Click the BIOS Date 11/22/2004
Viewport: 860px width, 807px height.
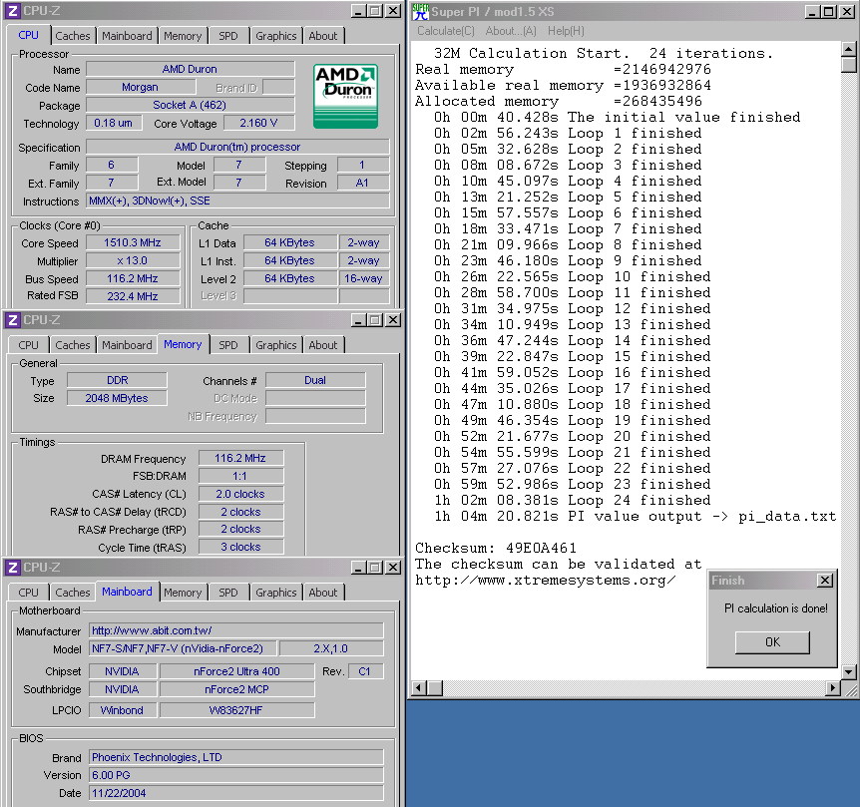point(236,793)
